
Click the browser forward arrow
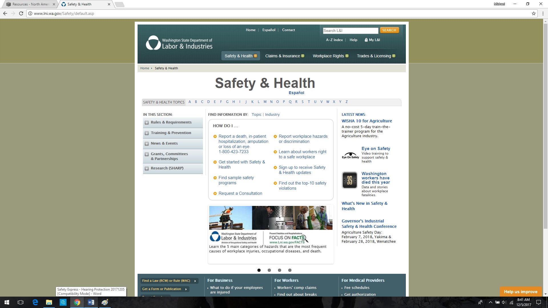[13, 13]
